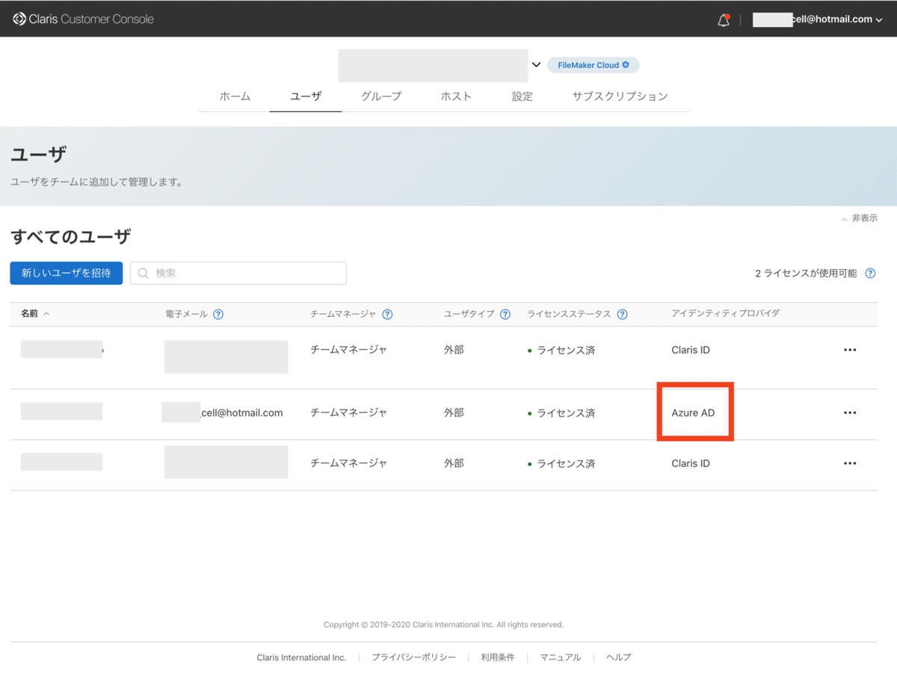Open the マニュアル footer link
897x675 pixels.
(561, 657)
